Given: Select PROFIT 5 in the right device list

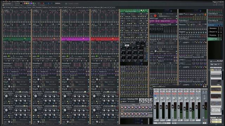Looking at the screenshot, I should (213, 32).
